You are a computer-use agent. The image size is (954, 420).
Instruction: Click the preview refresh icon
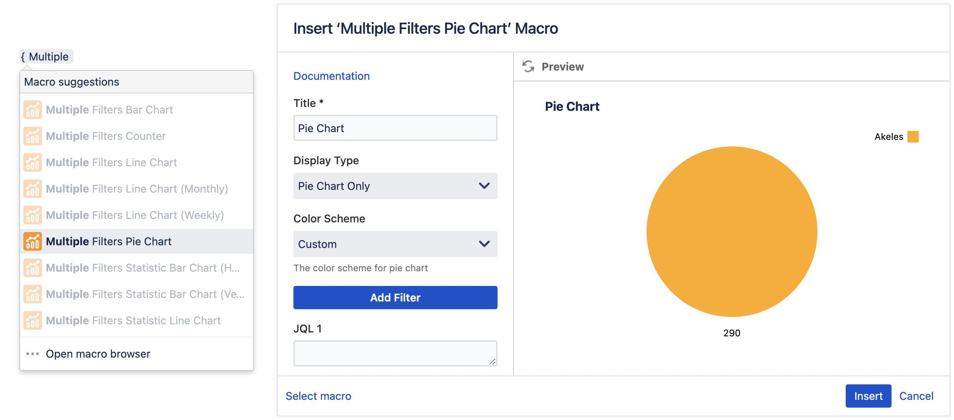click(528, 66)
